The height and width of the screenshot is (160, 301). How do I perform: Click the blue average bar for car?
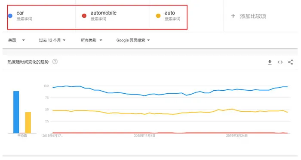pos(16,112)
